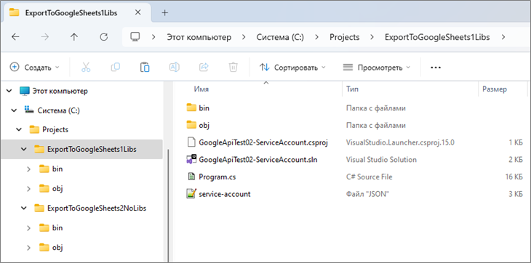
Task: Expand bin under ExportToGoogleSheets1Libs in tree
Action: (x=29, y=169)
